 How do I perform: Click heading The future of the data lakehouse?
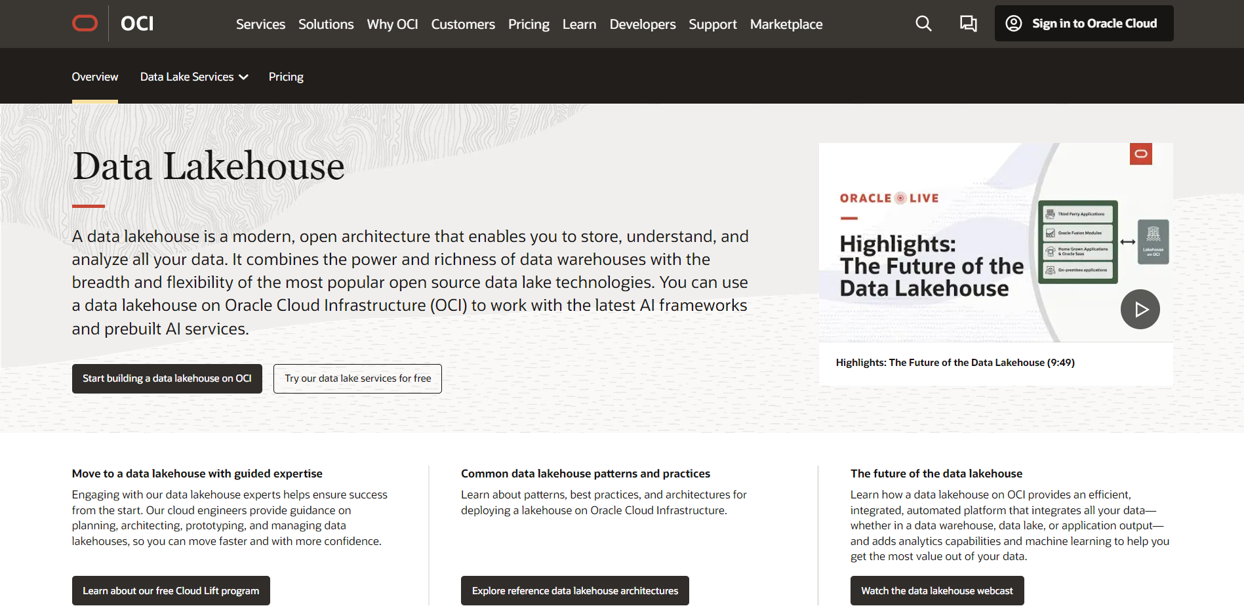[936, 474]
